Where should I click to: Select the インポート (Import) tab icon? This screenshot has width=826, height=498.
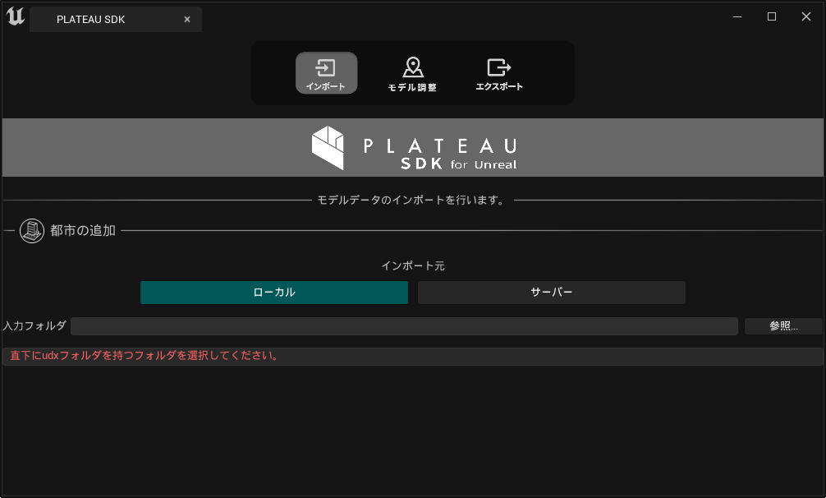(326, 72)
